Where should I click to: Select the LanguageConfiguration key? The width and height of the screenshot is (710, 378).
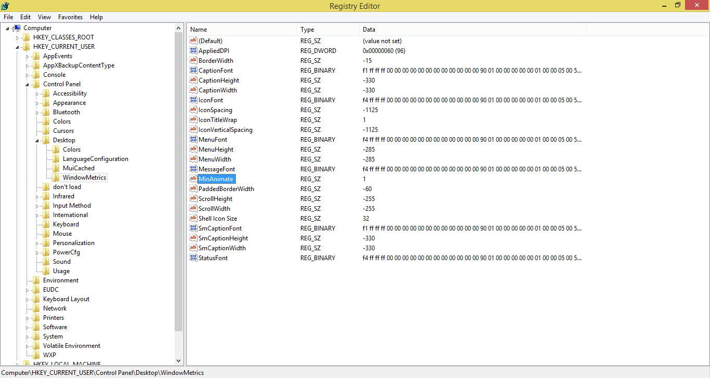pos(96,159)
